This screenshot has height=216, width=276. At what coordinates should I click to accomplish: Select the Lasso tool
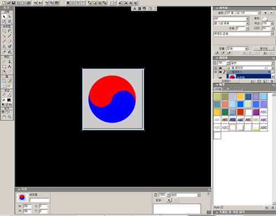click(x=9, y=31)
